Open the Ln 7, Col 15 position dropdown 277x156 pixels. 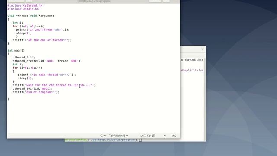pyautogui.click(x=153, y=136)
